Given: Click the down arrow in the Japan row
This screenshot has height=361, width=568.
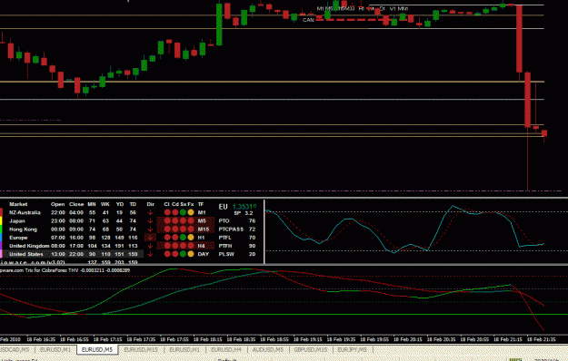Looking at the screenshot, I should pos(150,220).
